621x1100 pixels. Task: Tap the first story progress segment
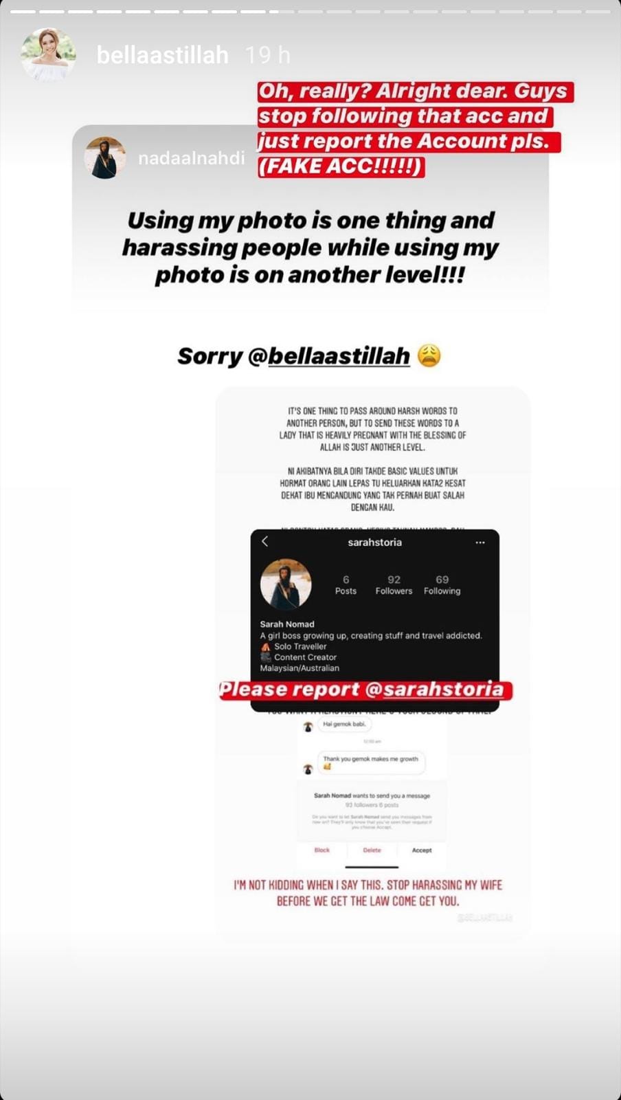(x=22, y=12)
